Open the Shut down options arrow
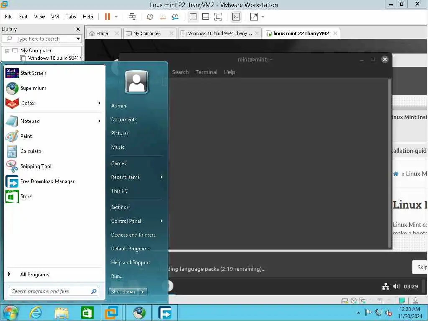This screenshot has width=428, height=321. pyautogui.click(x=143, y=292)
